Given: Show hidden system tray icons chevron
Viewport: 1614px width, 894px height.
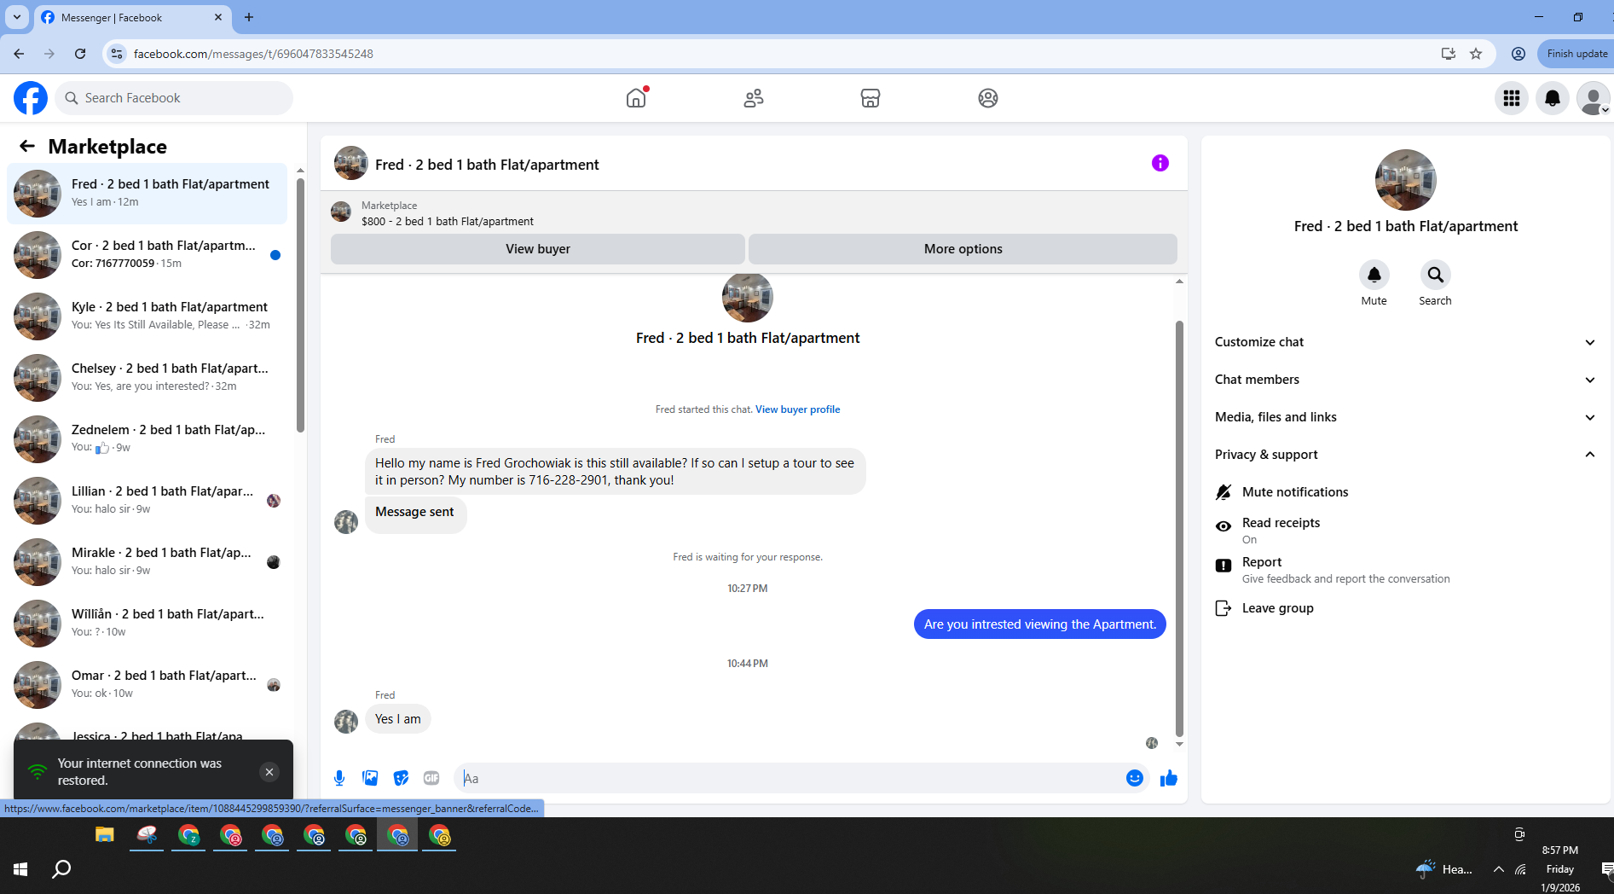Looking at the screenshot, I should point(1498,869).
